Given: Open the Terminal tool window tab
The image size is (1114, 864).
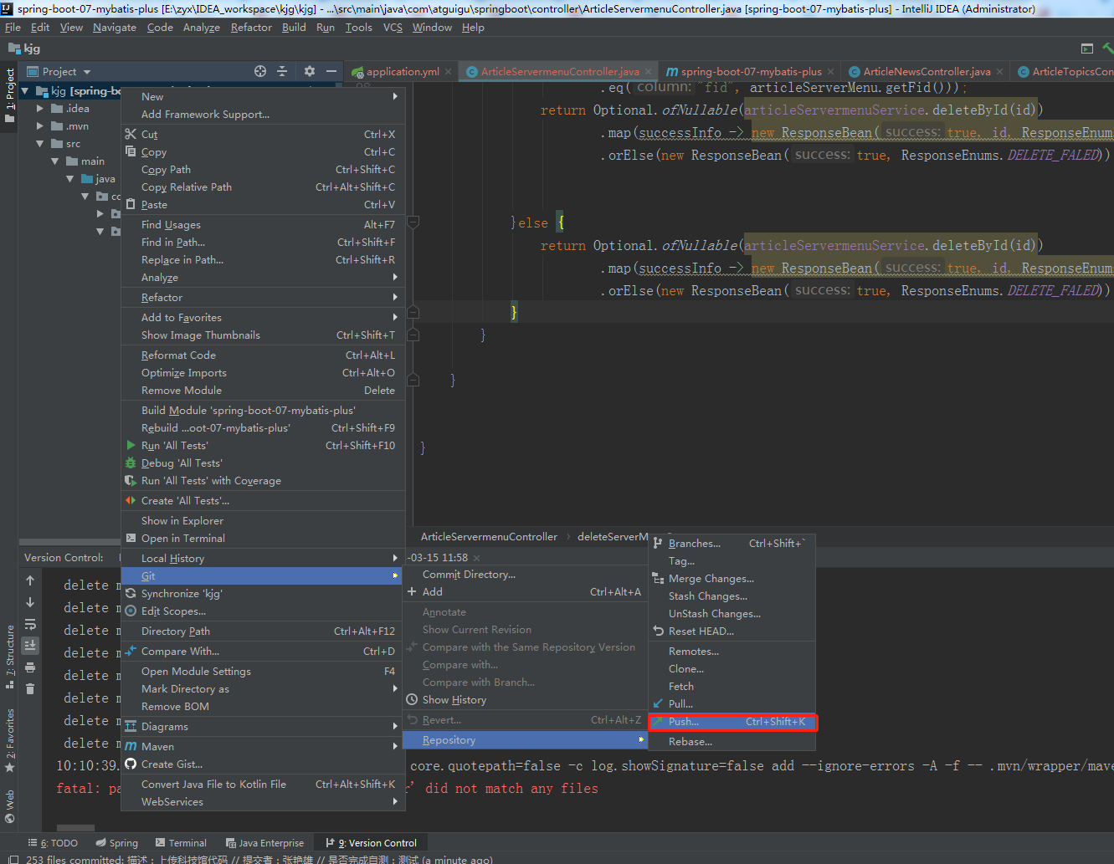Looking at the screenshot, I should tap(181, 843).
